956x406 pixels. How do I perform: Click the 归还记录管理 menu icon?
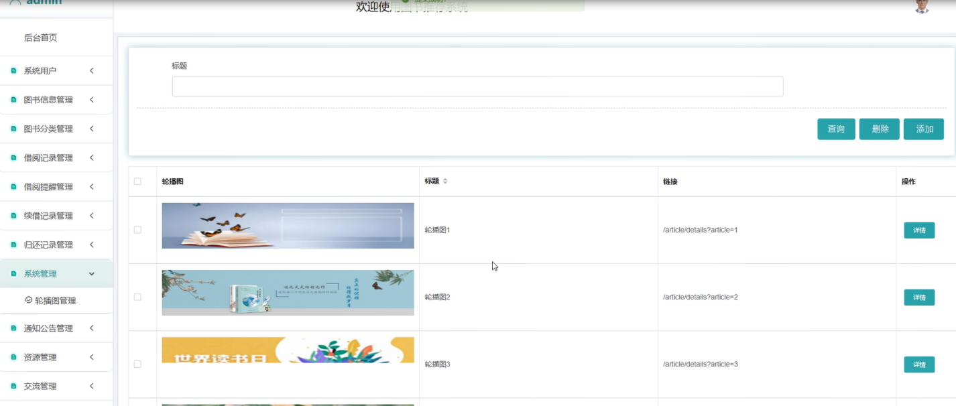(x=13, y=245)
